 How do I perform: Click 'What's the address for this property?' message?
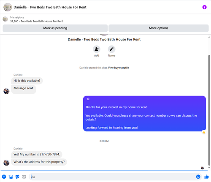click(39, 162)
